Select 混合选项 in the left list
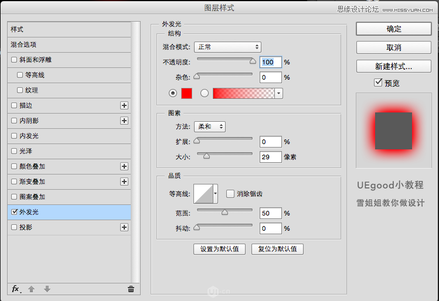The image size is (439, 301). 69,45
